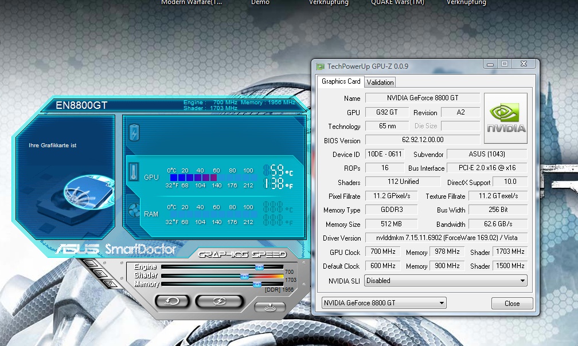
Task: Click the NVIDIA logo in GPU-Z
Action: point(505,118)
